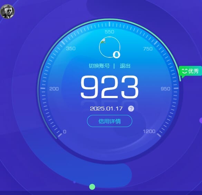Click the 550 mark on the gauge

(x=109, y=32)
